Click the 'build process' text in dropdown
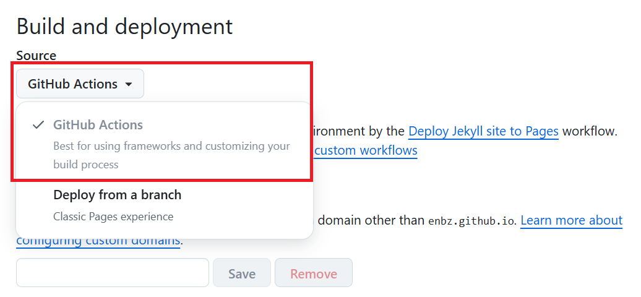641x297 pixels. [86, 165]
